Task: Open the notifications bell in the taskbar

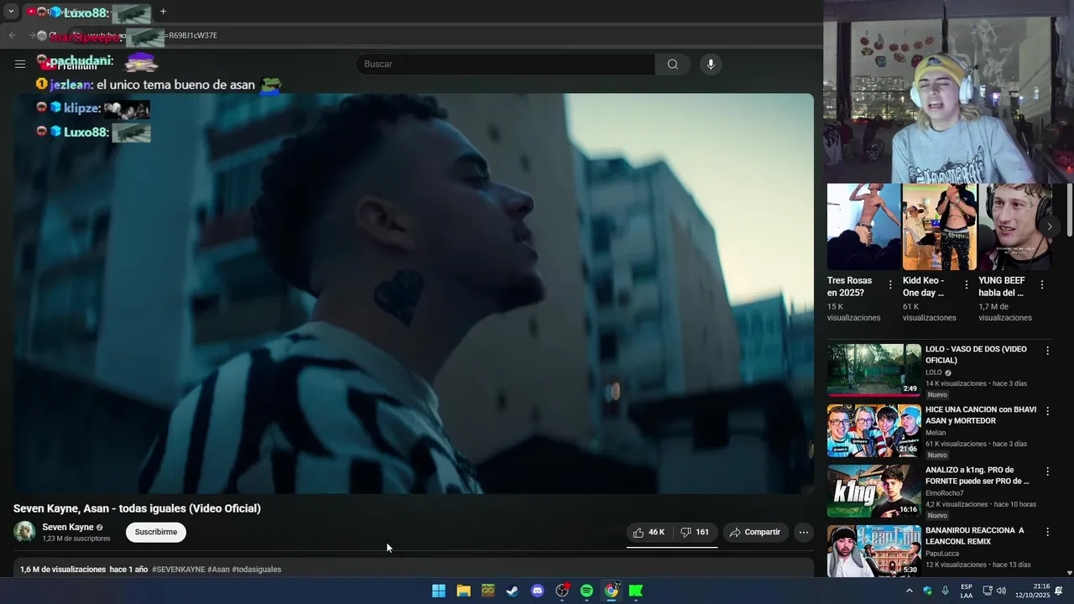Action: [1059, 591]
